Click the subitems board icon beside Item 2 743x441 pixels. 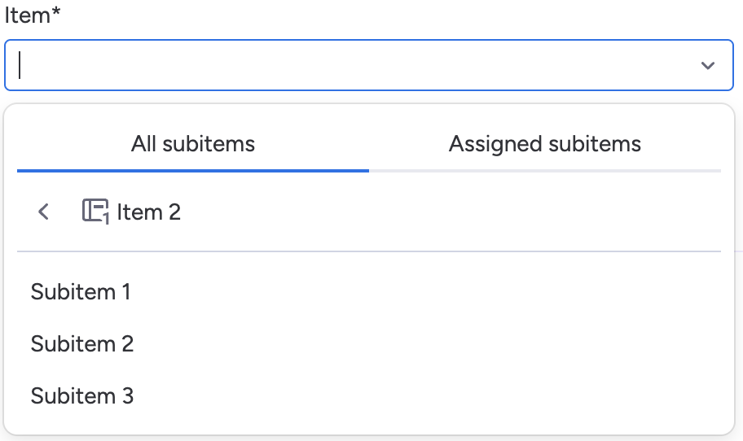95,212
